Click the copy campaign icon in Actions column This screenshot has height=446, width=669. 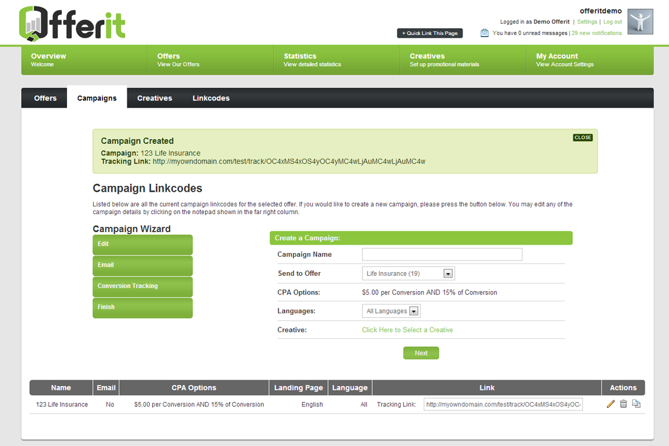point(636,404)
